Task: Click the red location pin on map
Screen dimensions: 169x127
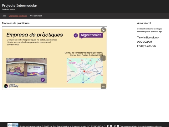Action: click(84, 71)
